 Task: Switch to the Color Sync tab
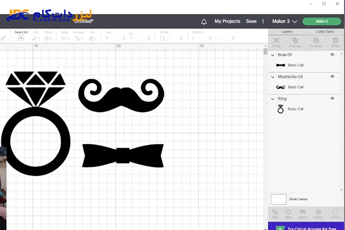325,32
